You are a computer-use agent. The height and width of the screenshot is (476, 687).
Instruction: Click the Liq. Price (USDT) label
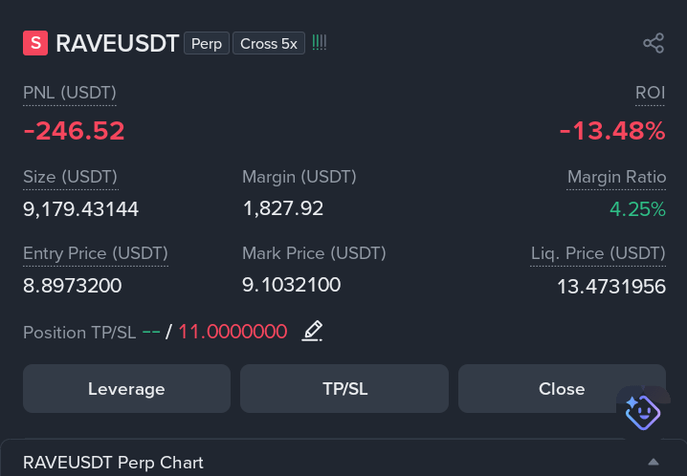pos(598,253)
